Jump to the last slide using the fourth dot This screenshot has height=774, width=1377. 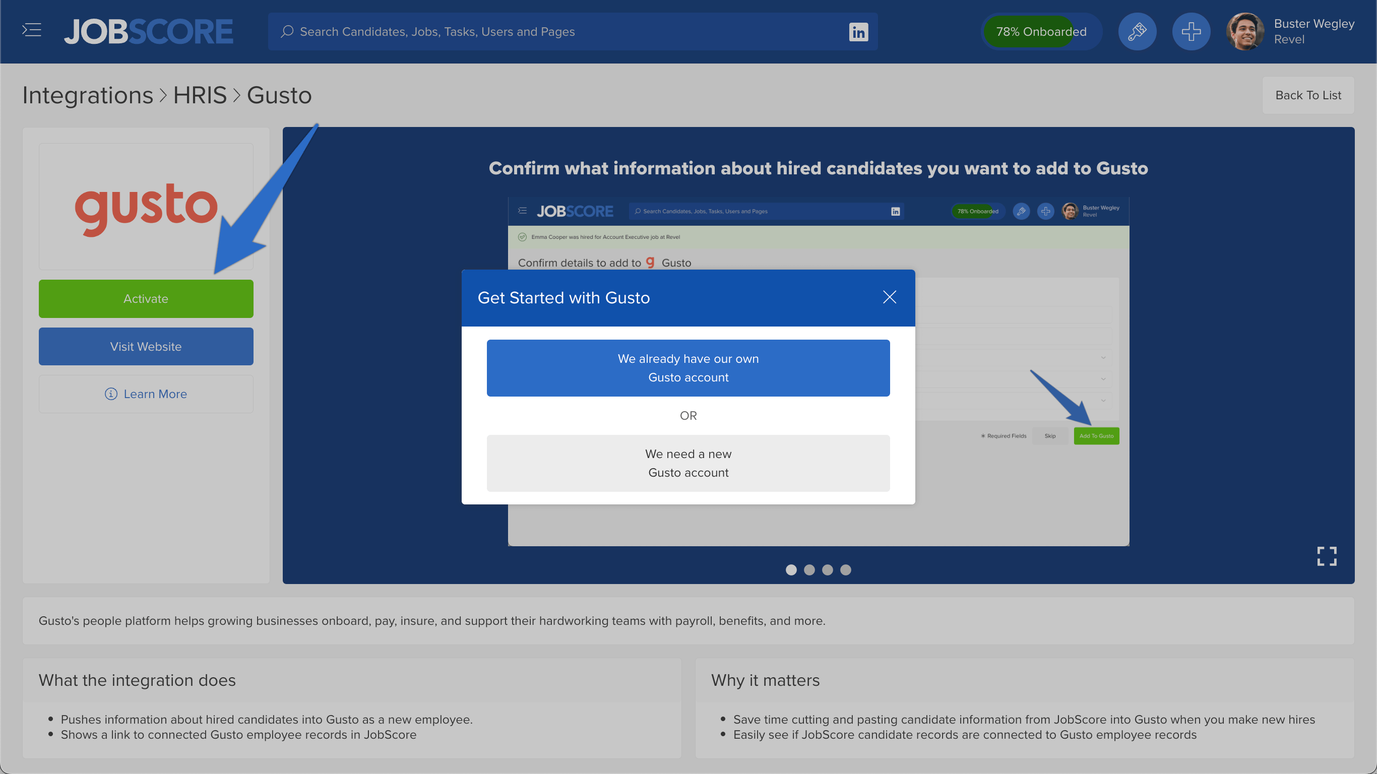(846, 570)
